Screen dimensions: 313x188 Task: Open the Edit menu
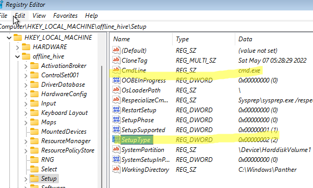[x=20, y=16]
